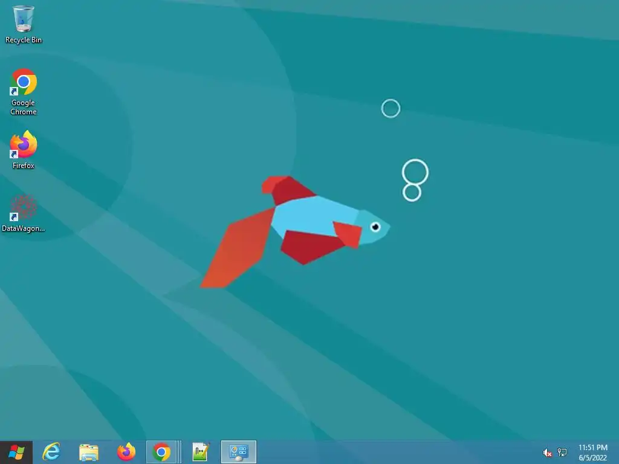Click the muted speaker tray icon
The image size is (619, 464).
pos(547,453)
